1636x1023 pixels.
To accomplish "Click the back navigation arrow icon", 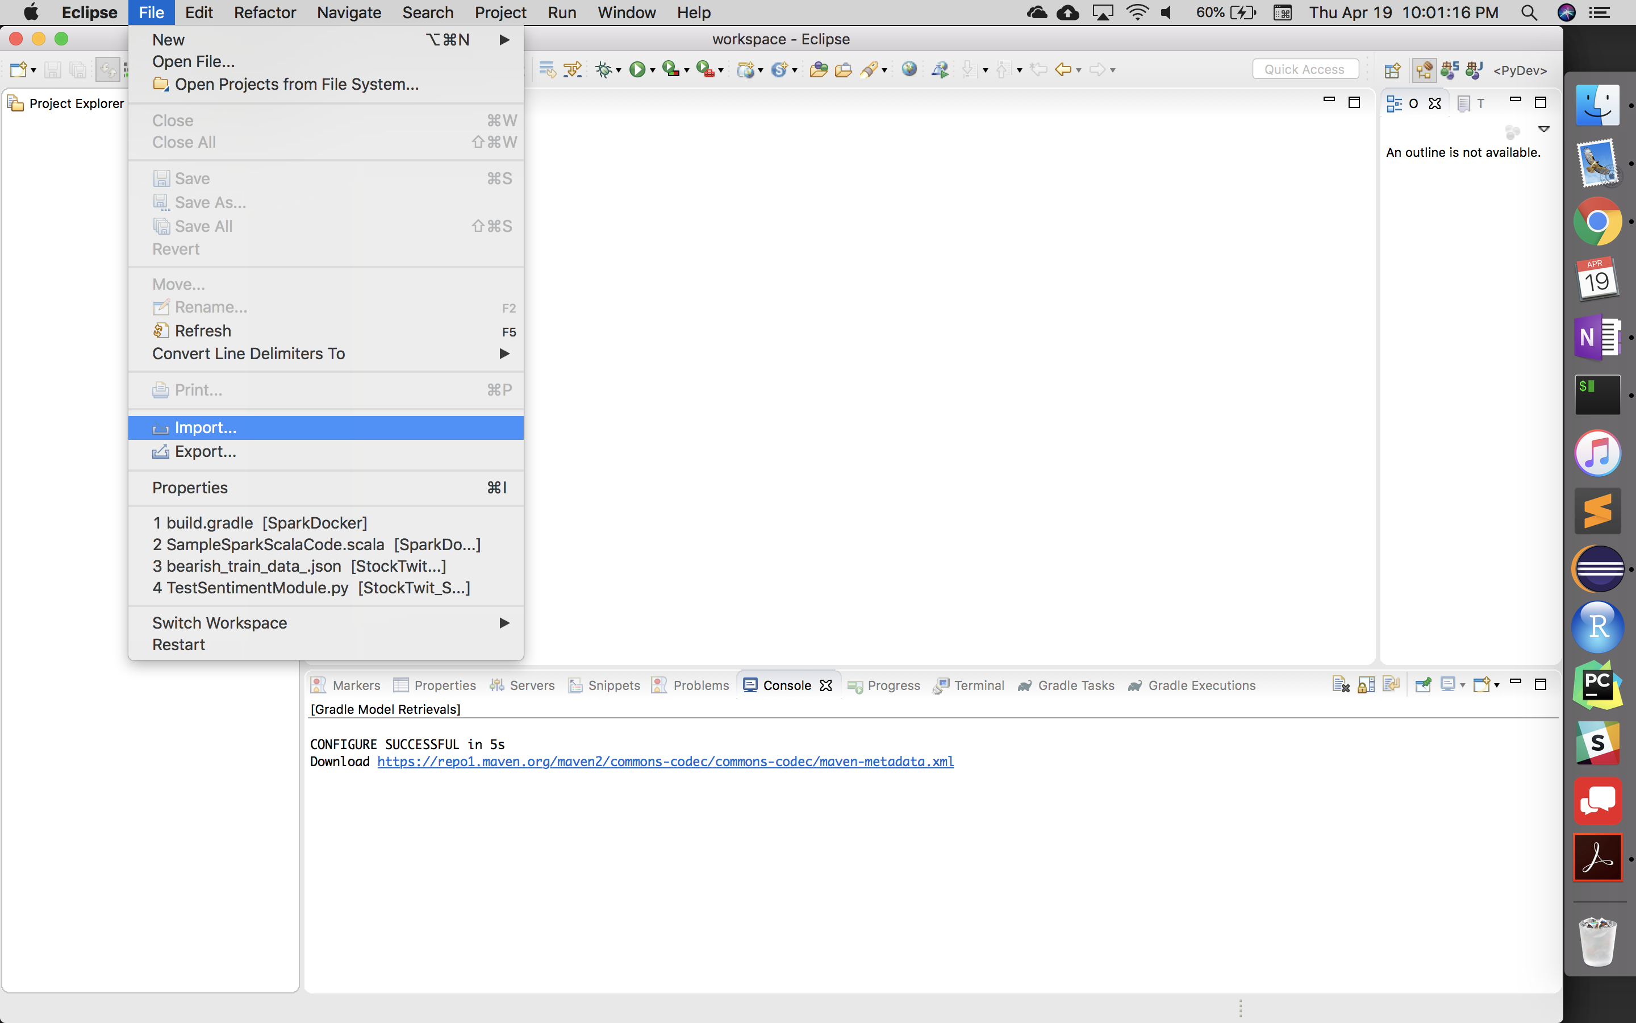I will [x=1063, y=69].
